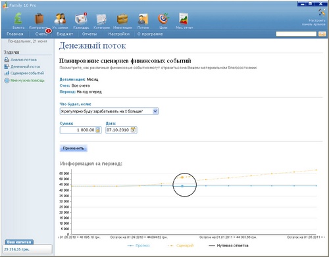Click the Нулевая отметка legend entry
Image resolution: width=329 pixels, height=257 pixels.
tap(228, 246)
